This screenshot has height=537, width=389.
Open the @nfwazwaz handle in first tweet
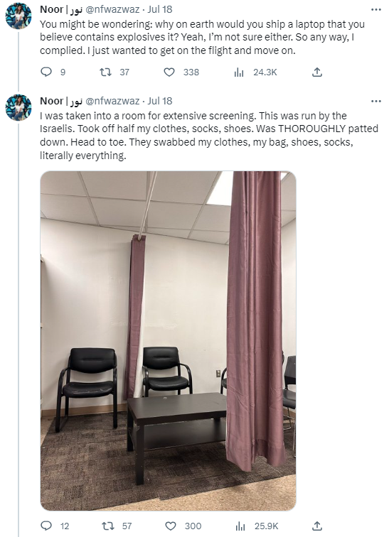(x=112, y=10)
